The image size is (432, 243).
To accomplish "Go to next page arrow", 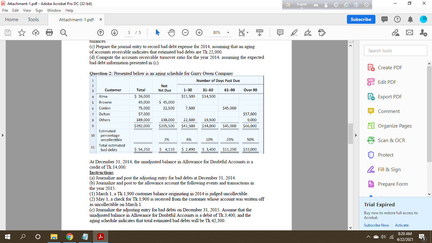I will (x=114, y=33).
